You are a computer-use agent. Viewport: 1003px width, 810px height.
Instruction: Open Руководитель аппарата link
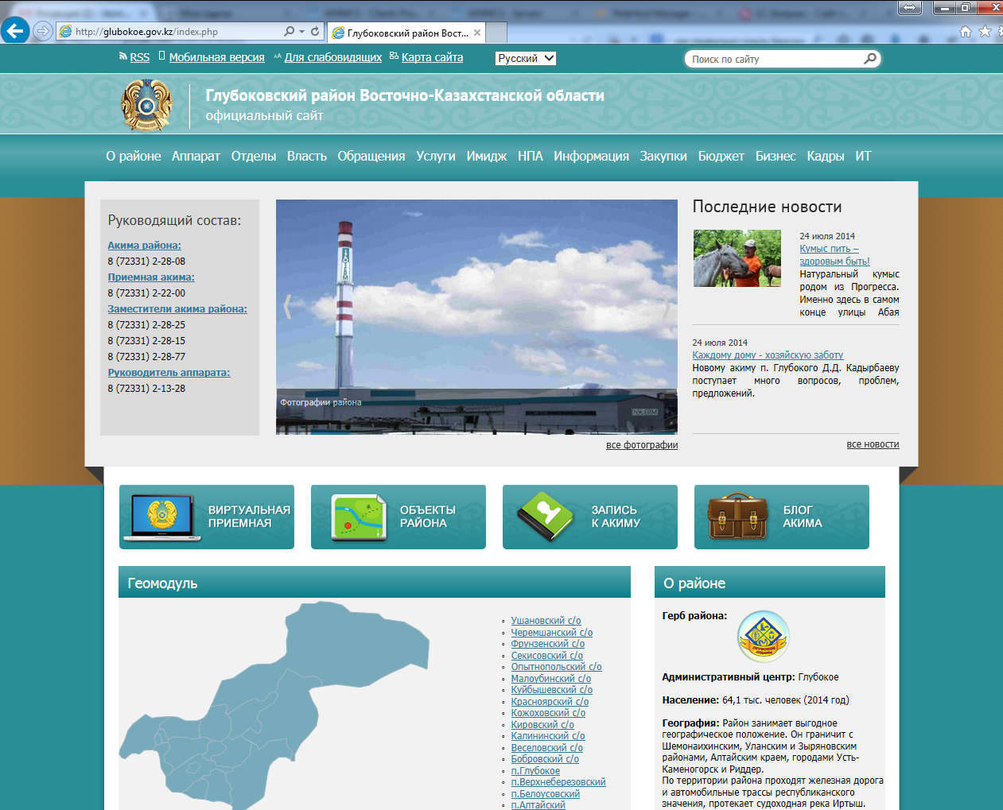pyautogui.click(x=169, y=373)
